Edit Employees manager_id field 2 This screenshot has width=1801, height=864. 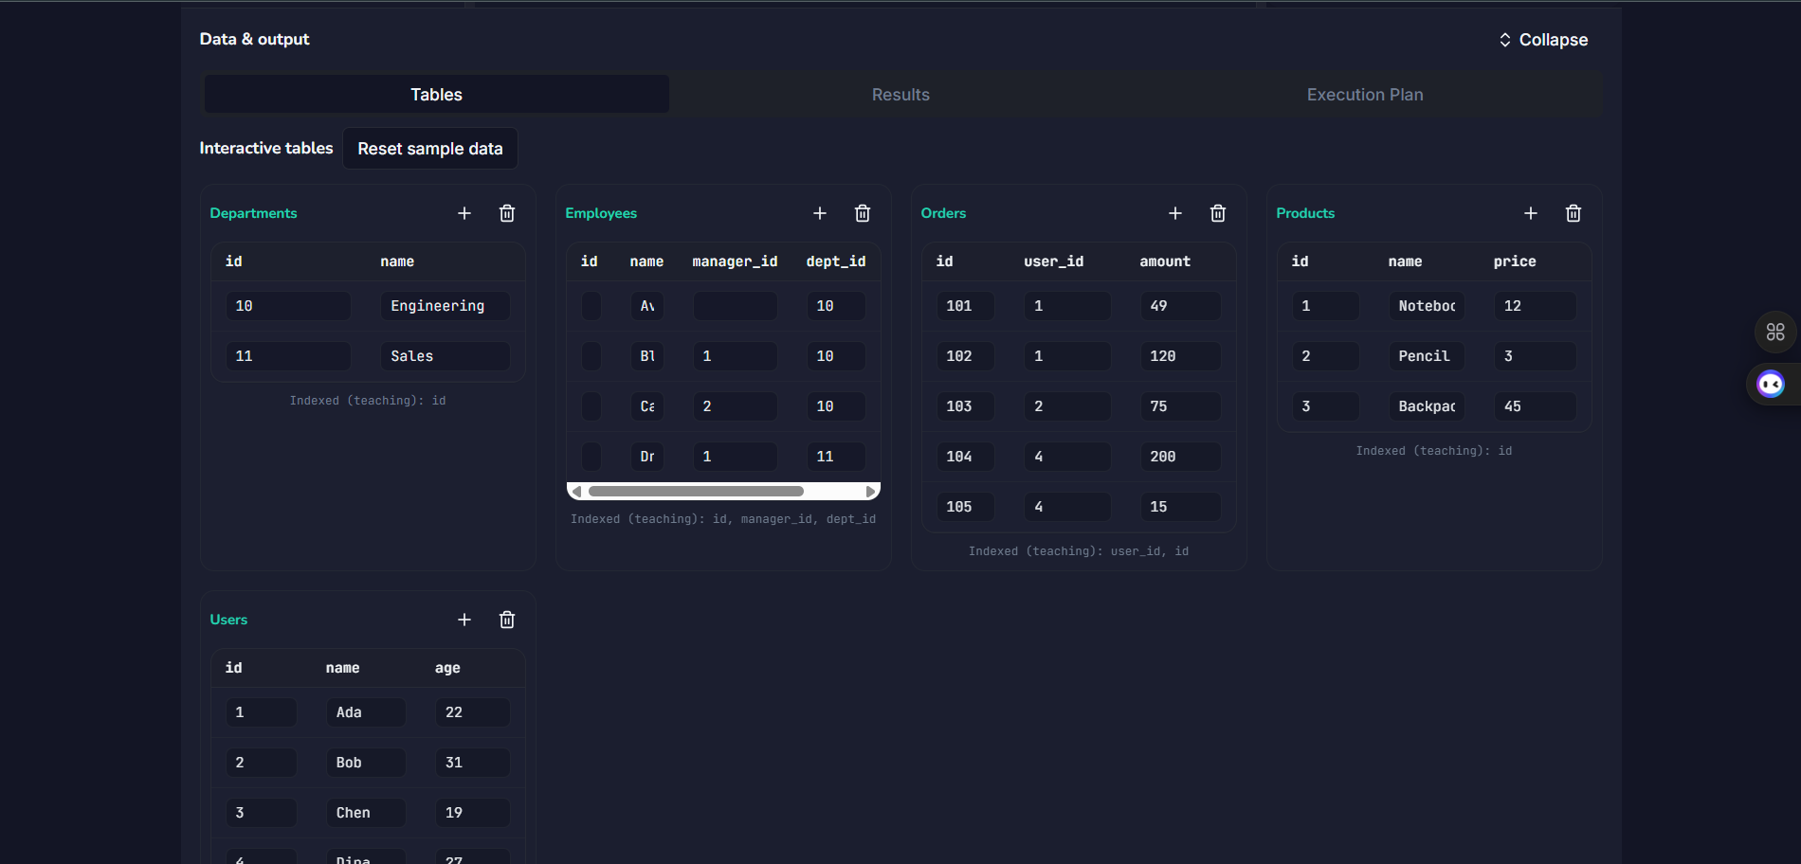(x=736, y=406)
